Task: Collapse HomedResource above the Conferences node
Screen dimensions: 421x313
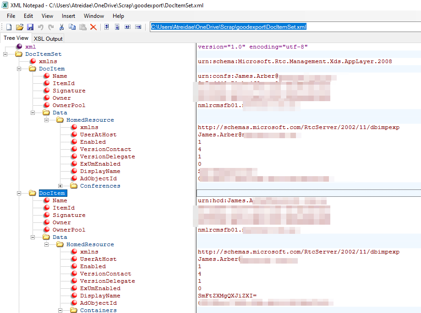Action: pyautogui.click(x=46, y=120)
